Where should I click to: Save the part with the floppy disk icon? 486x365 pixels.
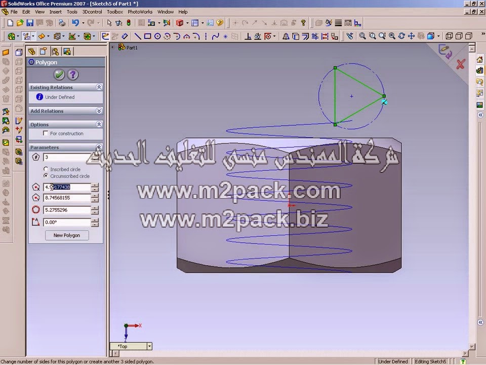(x=30, y=23)
